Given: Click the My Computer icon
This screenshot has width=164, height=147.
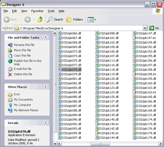Looking at the screenshot, I should (10, 105).
